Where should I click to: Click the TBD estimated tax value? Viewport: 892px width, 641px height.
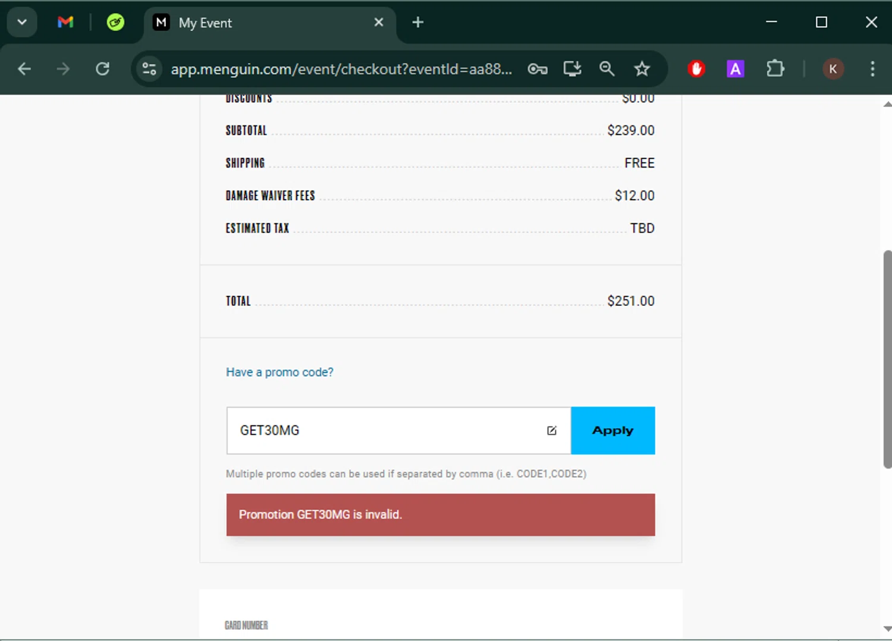(x=642, y=228)
